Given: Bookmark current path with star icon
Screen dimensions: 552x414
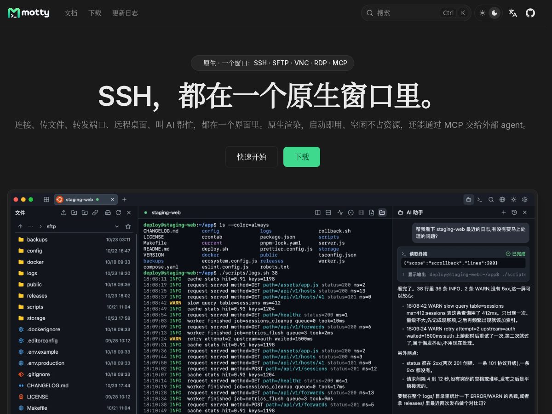Looking at the screenshot, I should (x=128, y=226).
